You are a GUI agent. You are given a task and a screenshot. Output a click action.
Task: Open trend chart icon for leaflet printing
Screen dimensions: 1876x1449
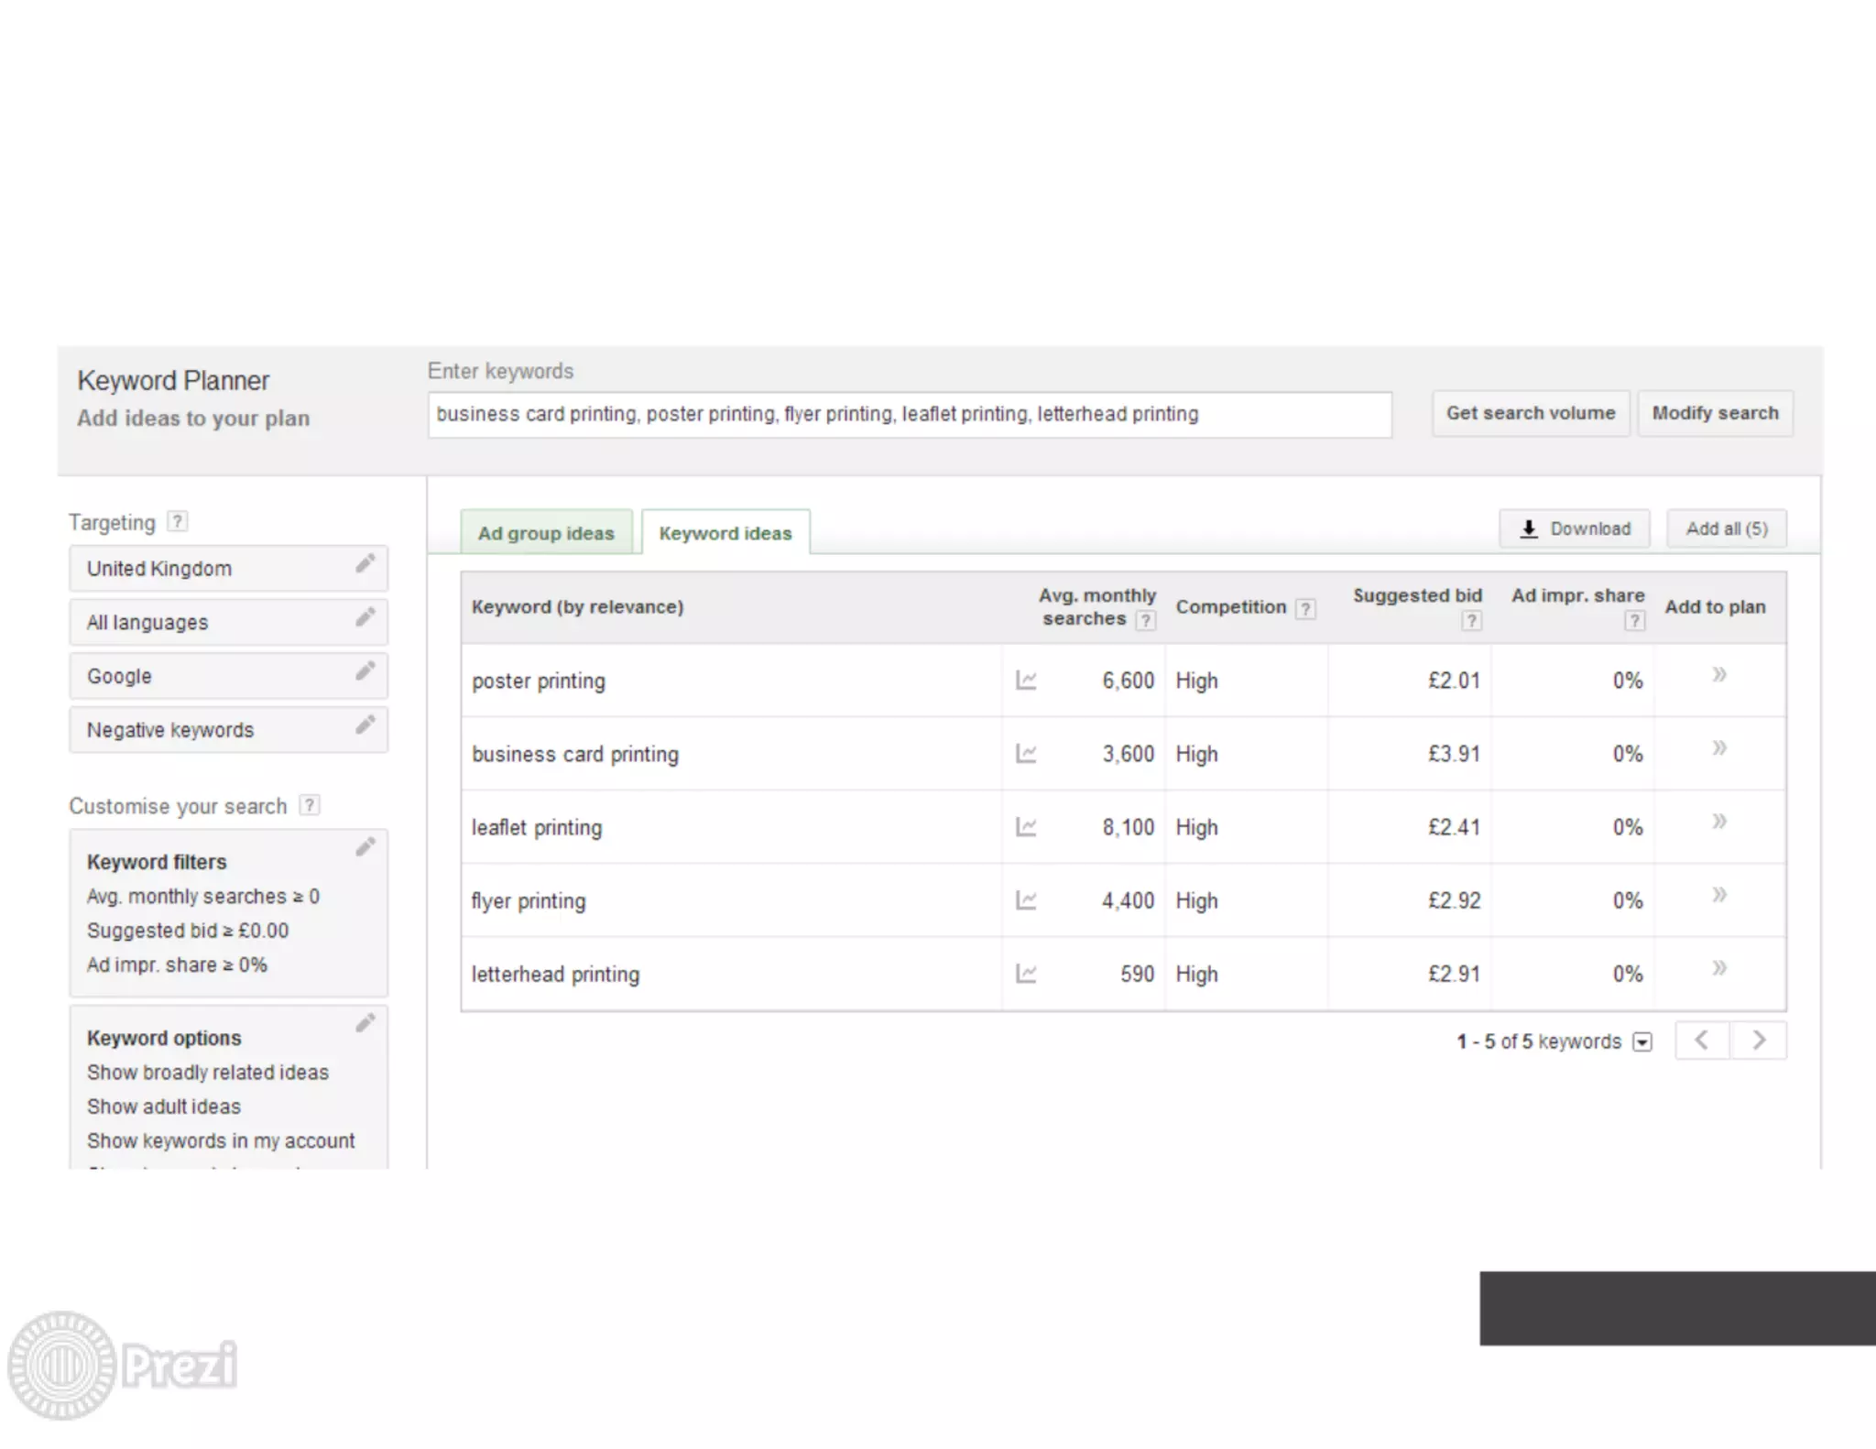pos(1026,827)
